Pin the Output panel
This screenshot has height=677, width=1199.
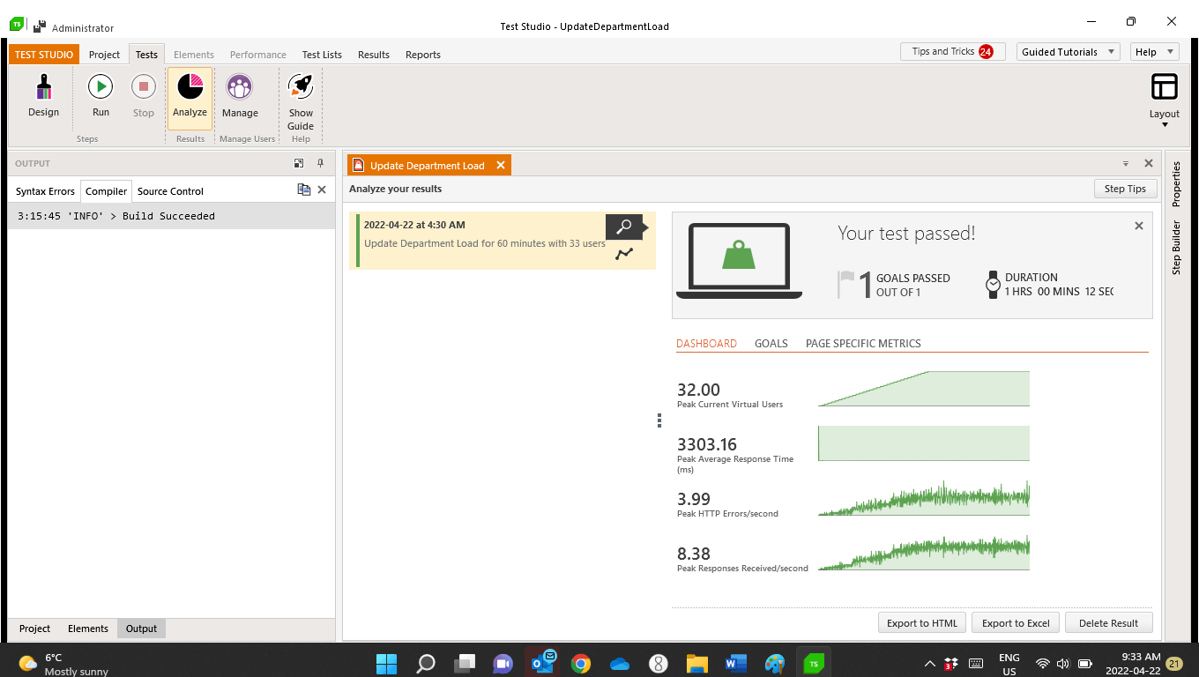coord(321,163)
